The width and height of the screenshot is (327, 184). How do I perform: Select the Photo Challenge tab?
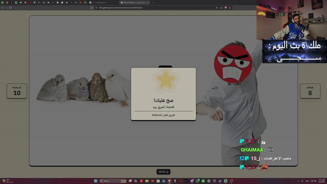134,3
